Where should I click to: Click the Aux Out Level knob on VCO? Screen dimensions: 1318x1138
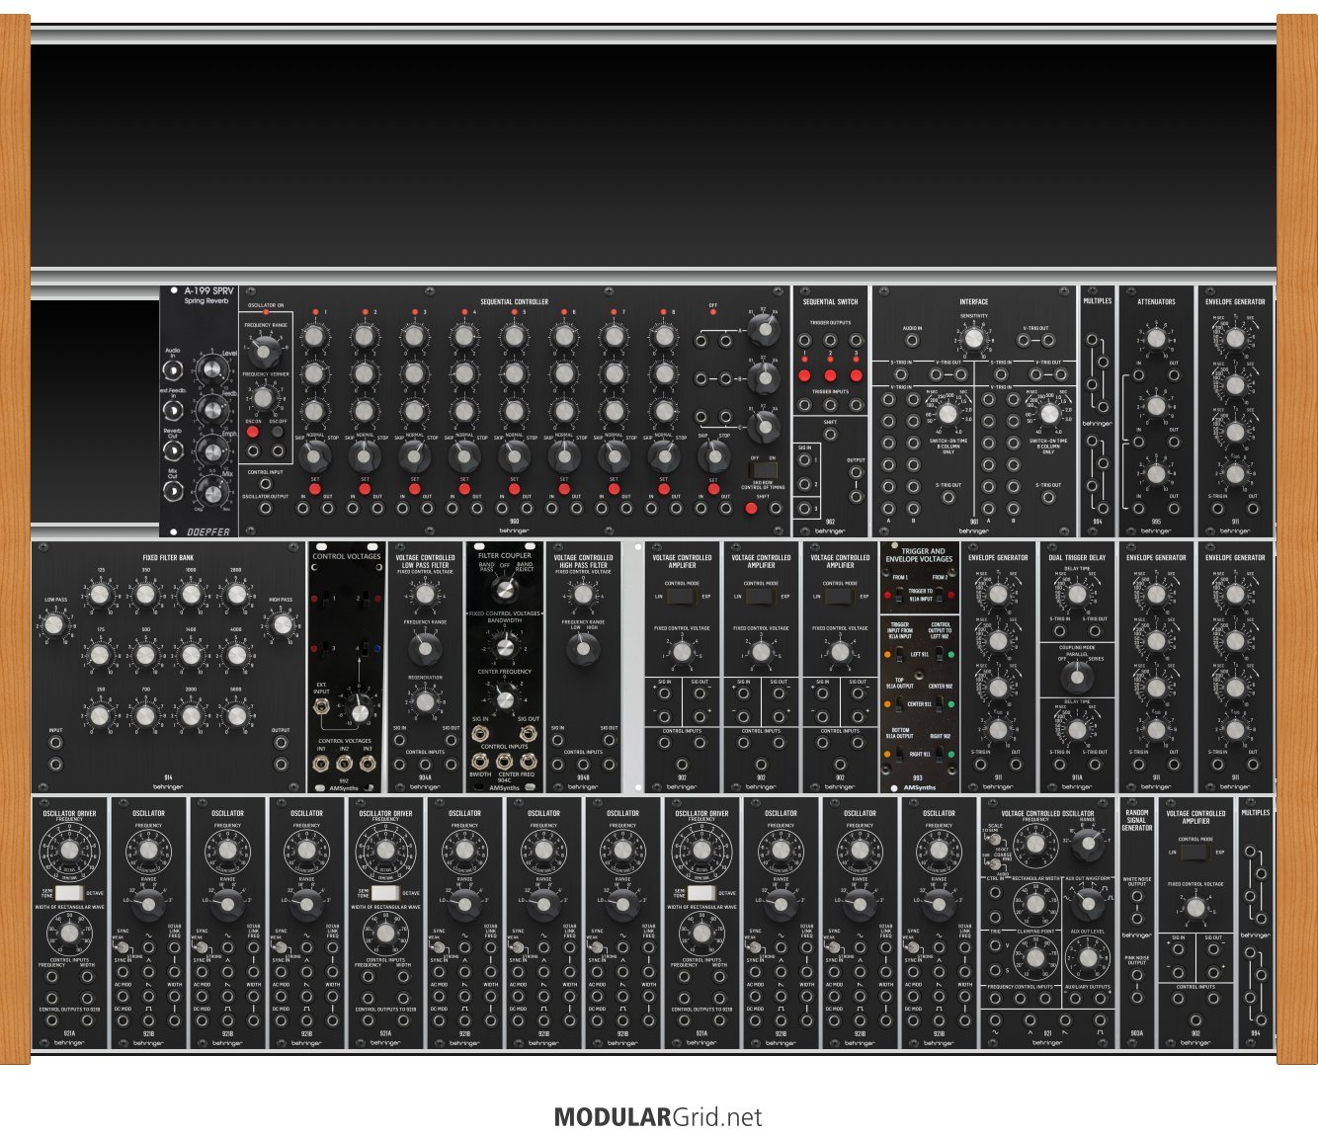pyautogui.click(x=1087, y=956)
